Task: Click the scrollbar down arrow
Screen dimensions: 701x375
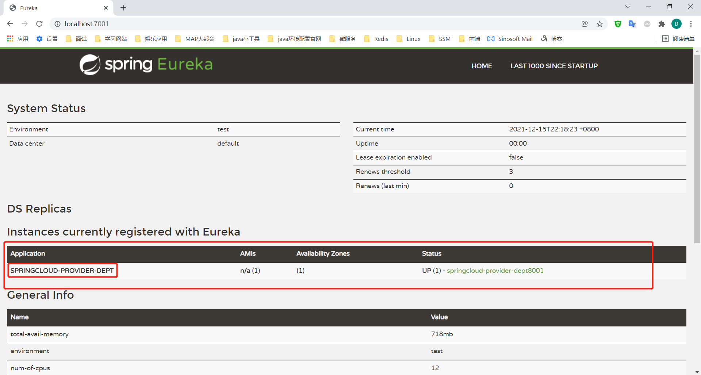Action: tap(697, 372)
